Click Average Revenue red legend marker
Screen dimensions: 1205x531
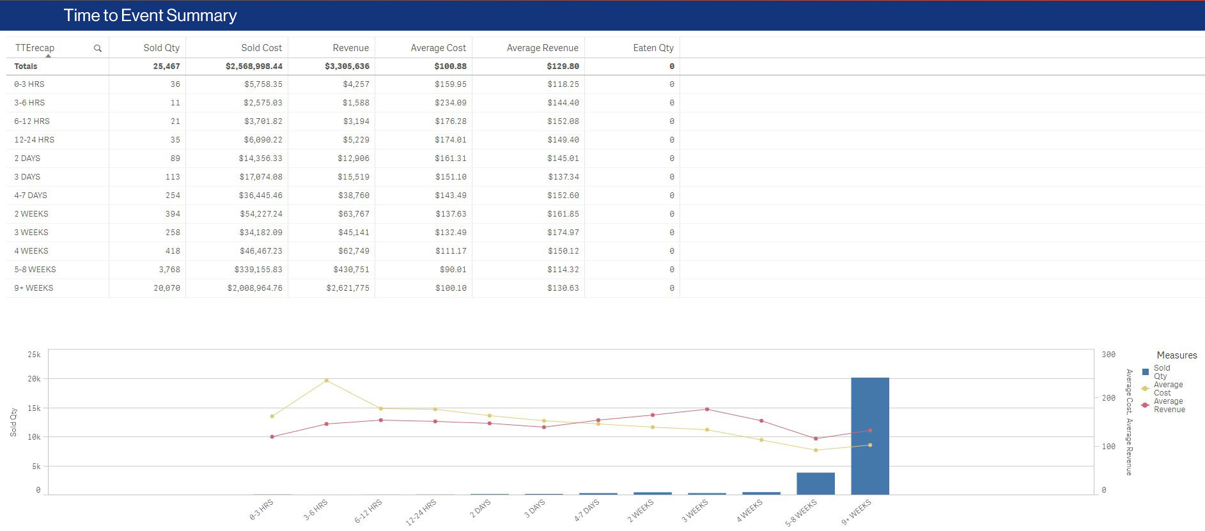1146,405
